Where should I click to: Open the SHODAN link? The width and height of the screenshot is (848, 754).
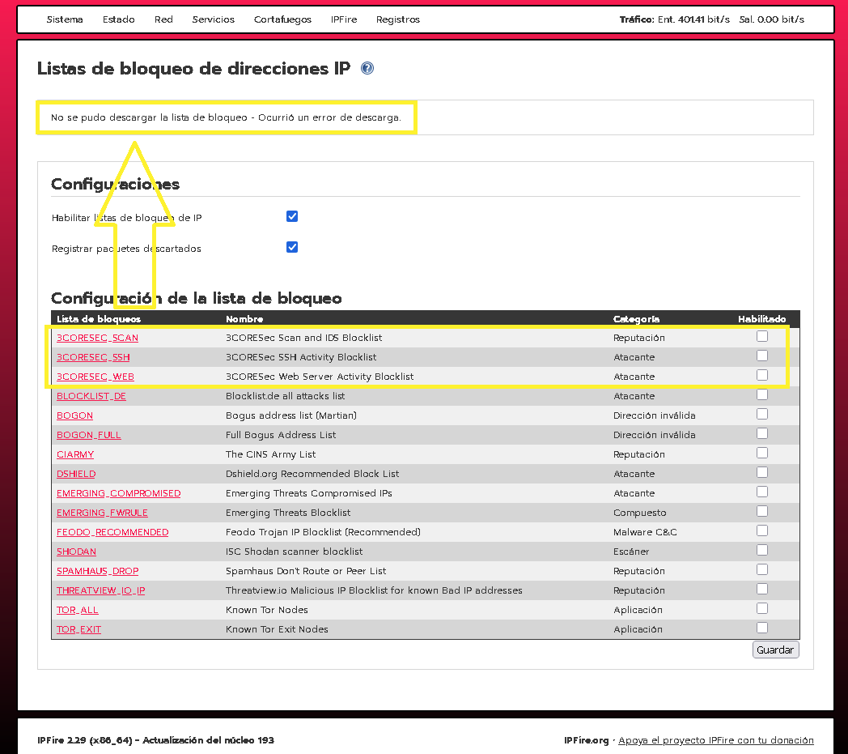[x=76, y=552]
